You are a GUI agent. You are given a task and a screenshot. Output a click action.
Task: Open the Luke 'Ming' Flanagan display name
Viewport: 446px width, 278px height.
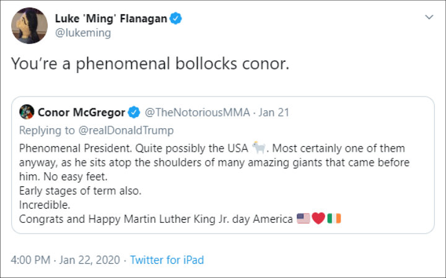(x=111, y=19)
